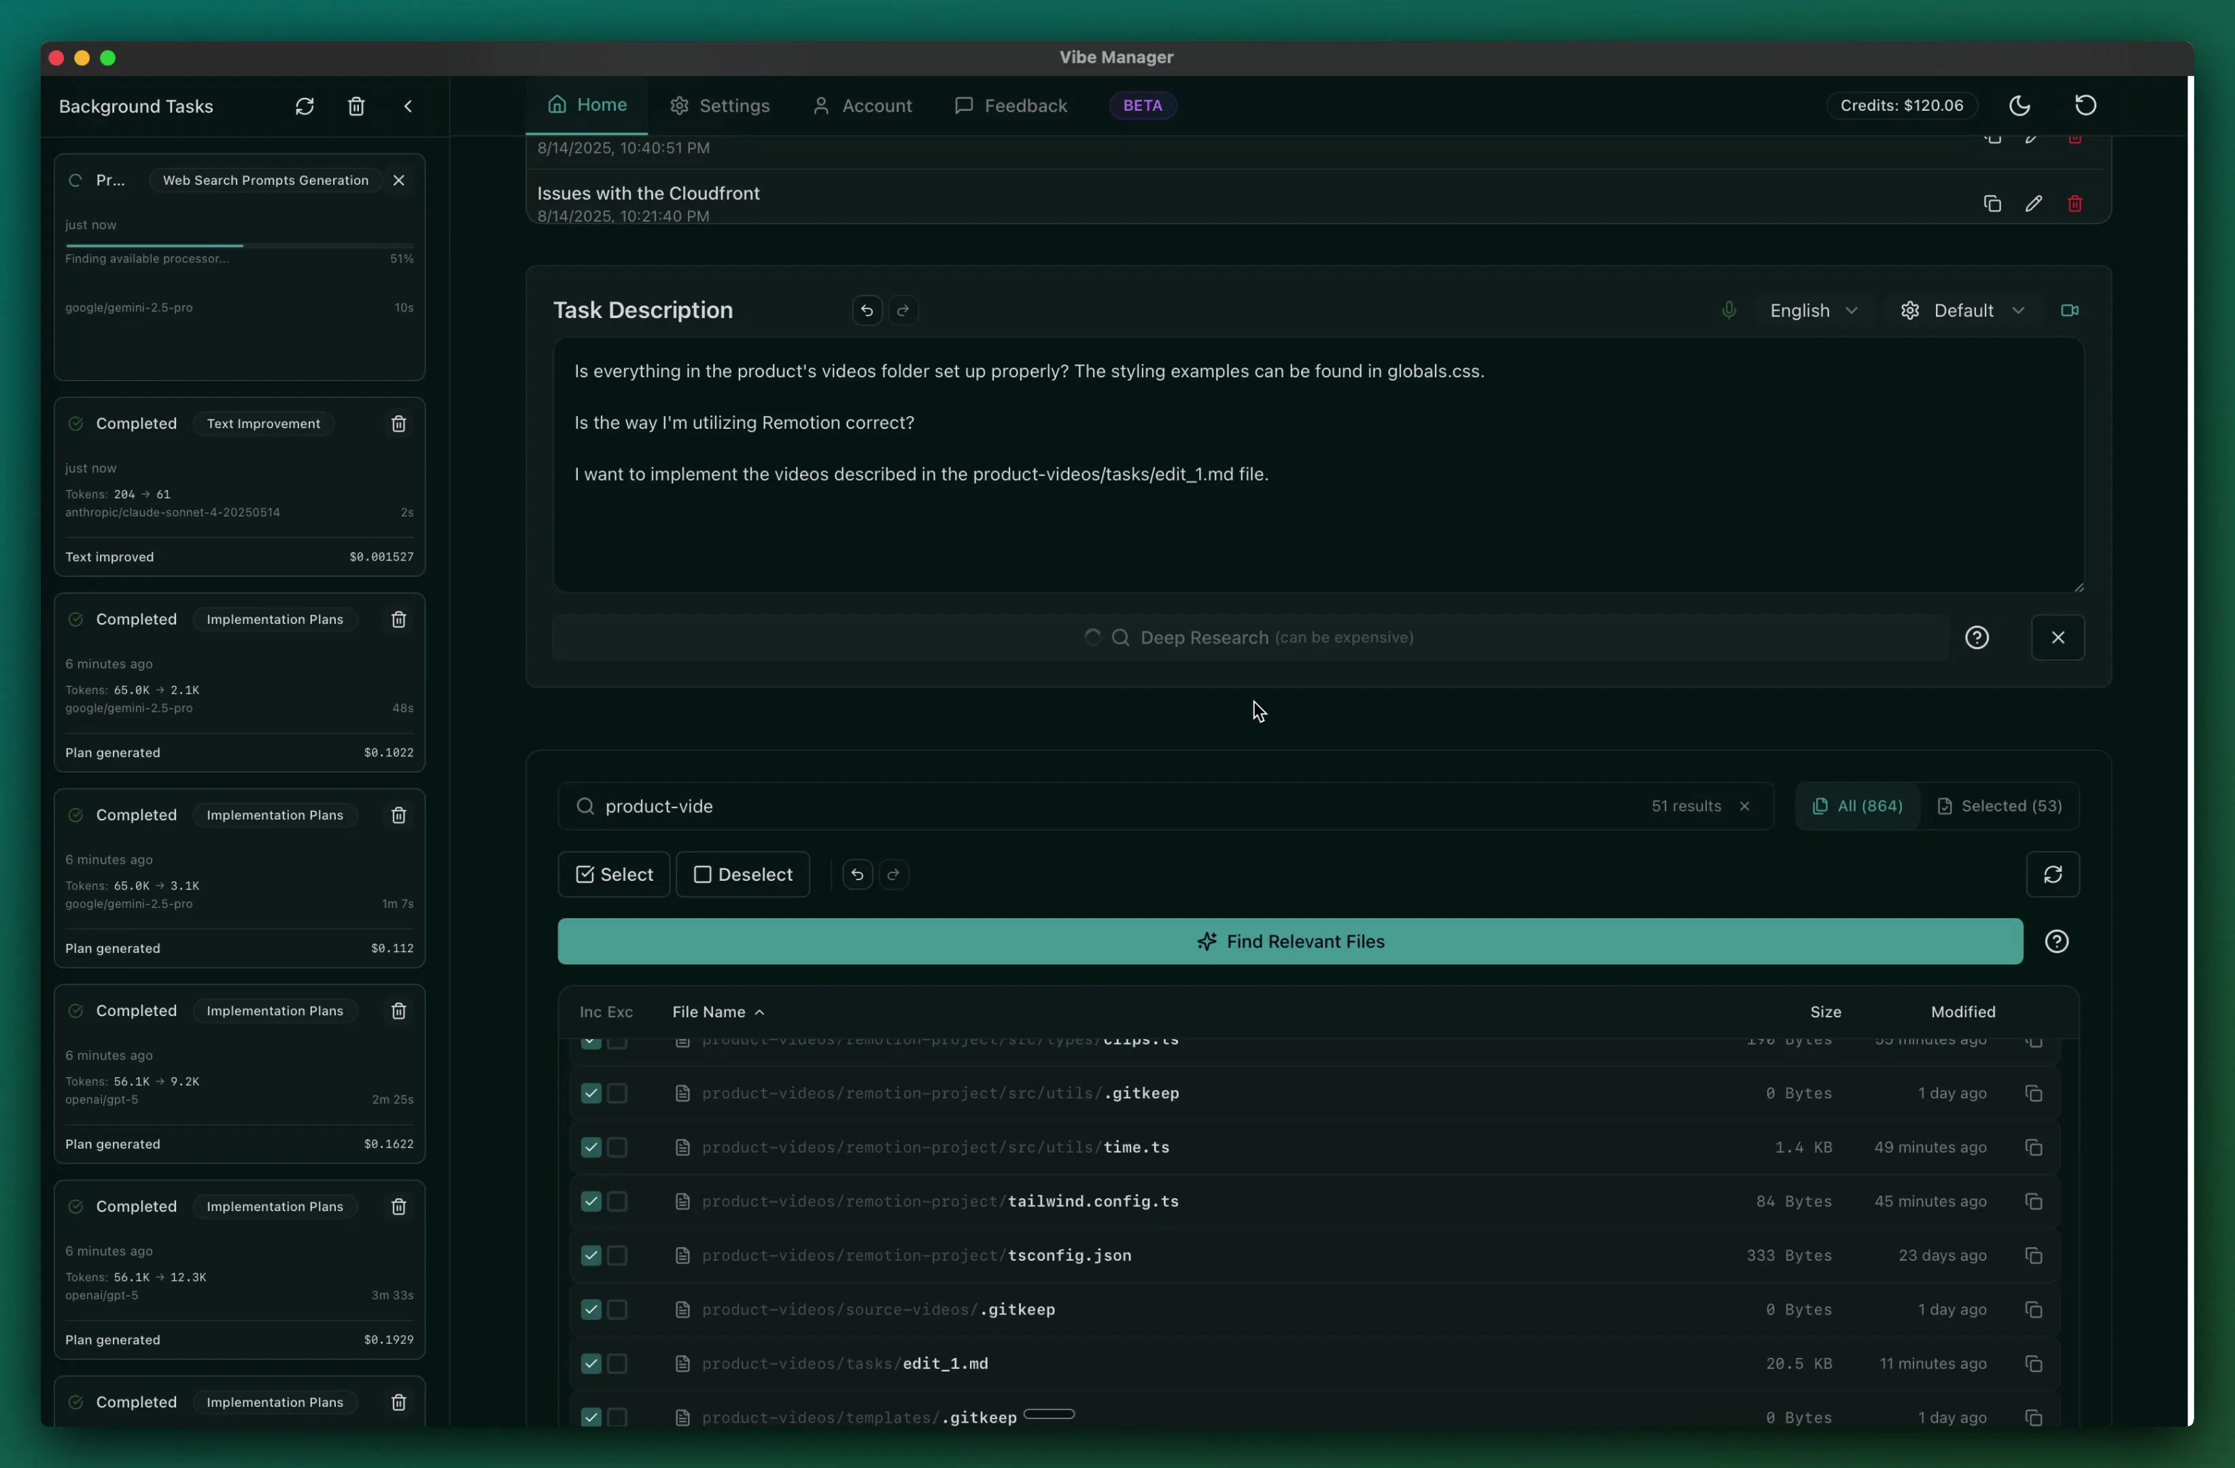Refresh the Background Tasks list

pos(305,106)
